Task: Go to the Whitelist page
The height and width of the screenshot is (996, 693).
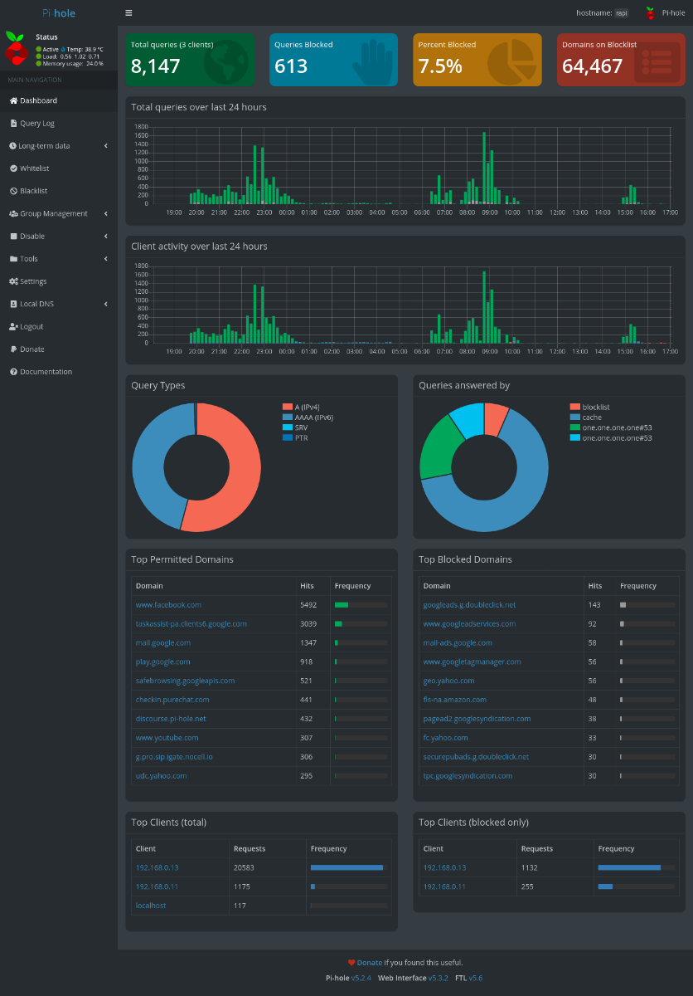Action: tap(59, 168)
